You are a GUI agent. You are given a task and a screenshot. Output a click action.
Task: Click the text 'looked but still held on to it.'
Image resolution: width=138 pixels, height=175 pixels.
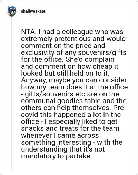pos(65,73)
